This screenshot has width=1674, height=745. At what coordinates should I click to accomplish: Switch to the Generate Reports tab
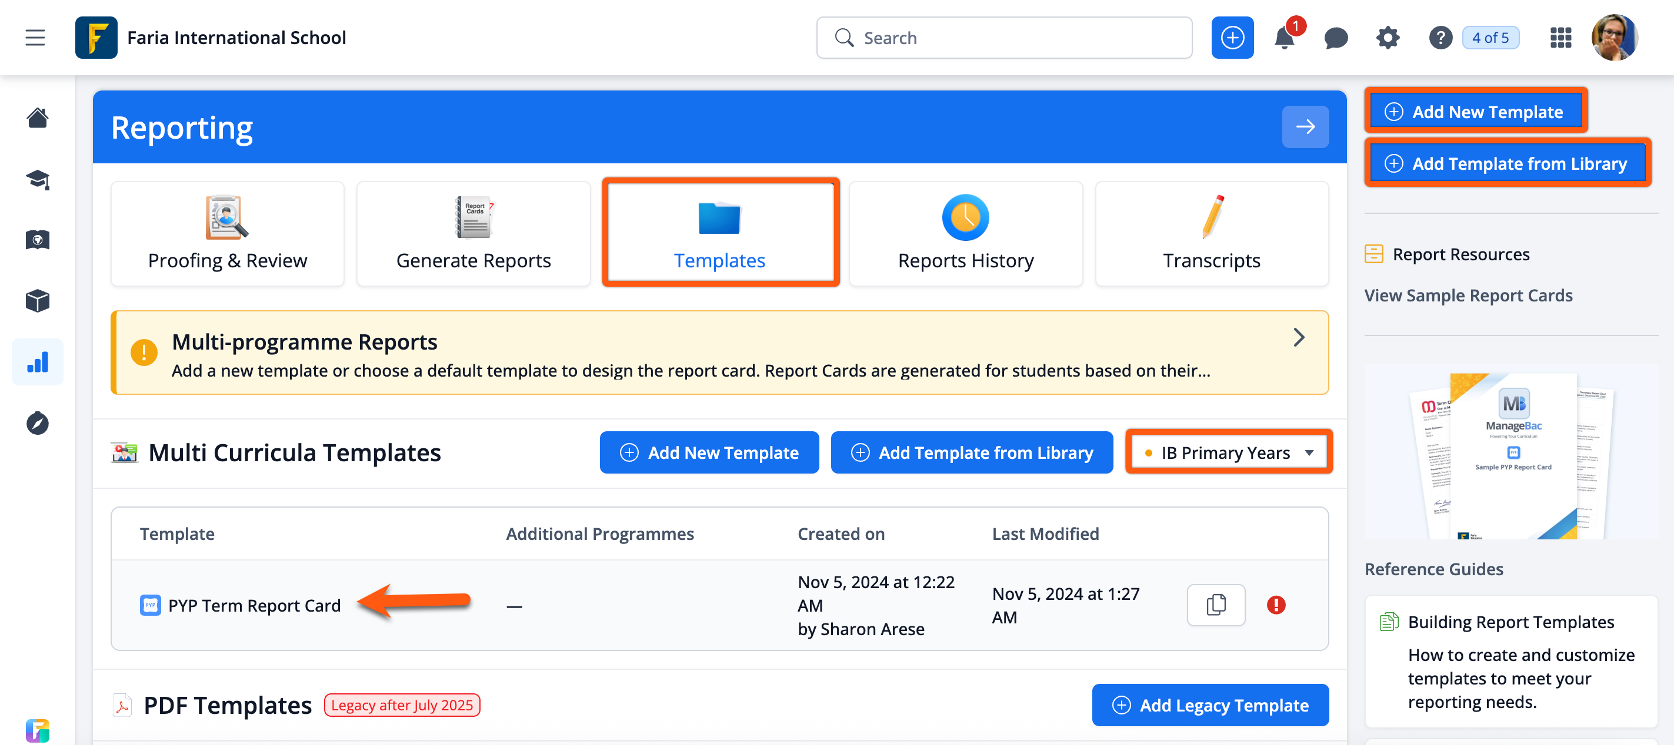[x=473, y=234]
